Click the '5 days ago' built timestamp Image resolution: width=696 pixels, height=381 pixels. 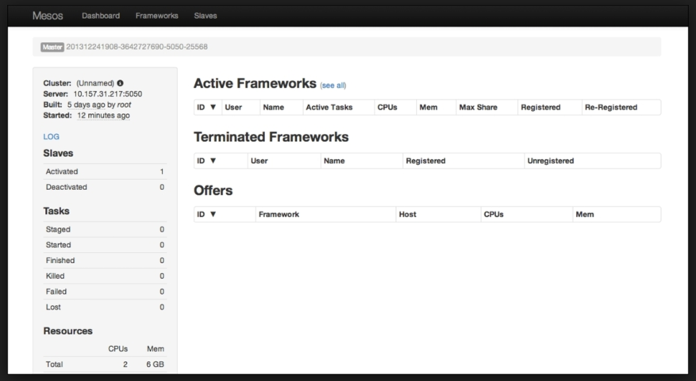[87, 105]
